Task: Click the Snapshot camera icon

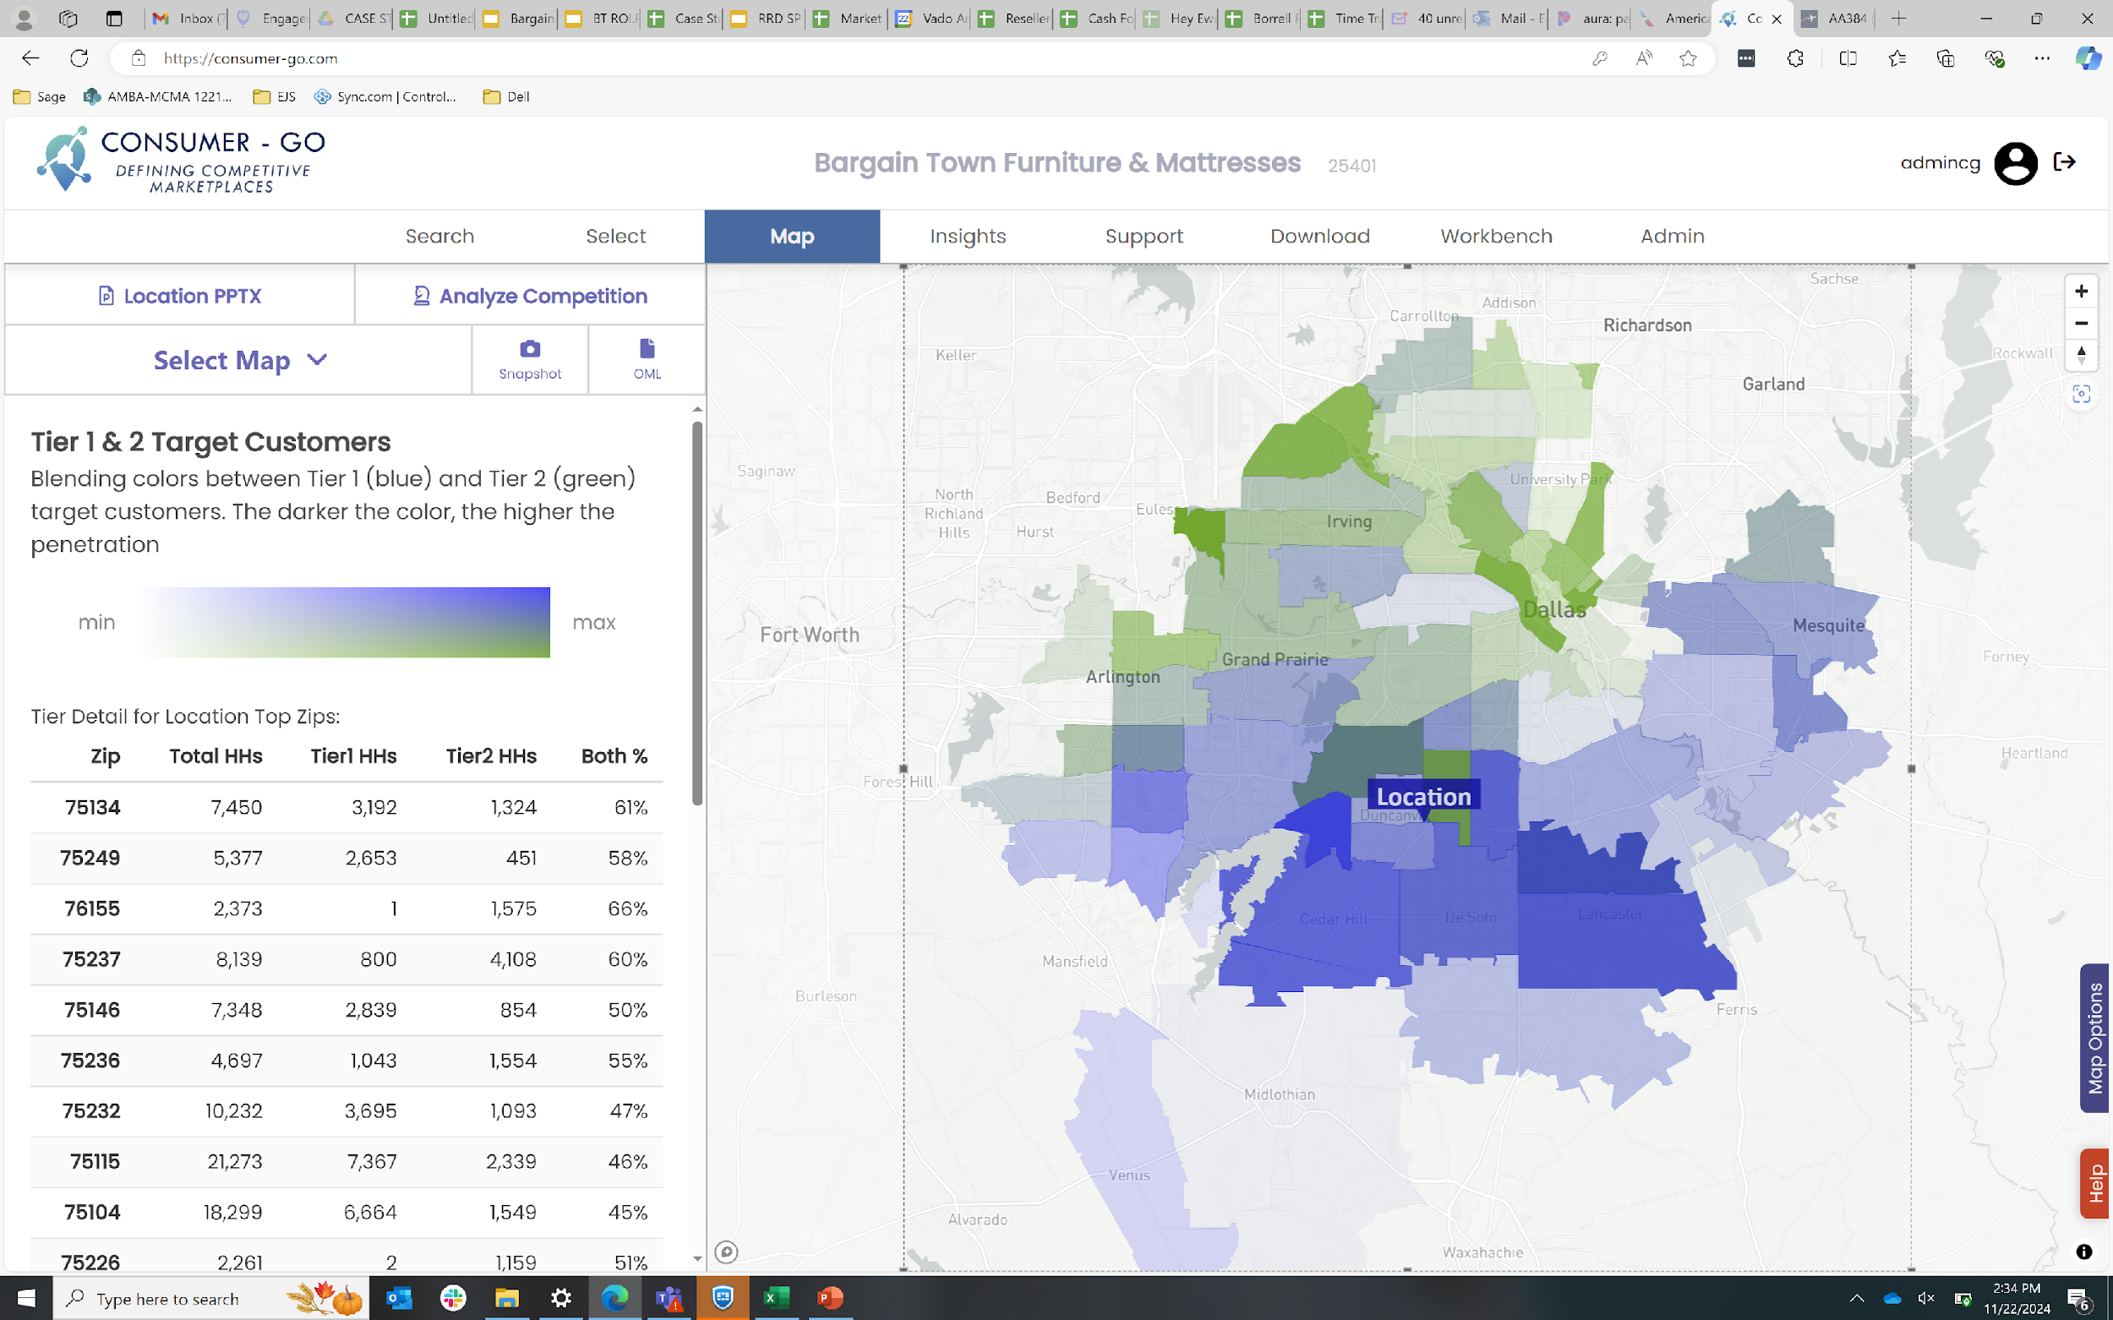Action: tap(530, 349)
